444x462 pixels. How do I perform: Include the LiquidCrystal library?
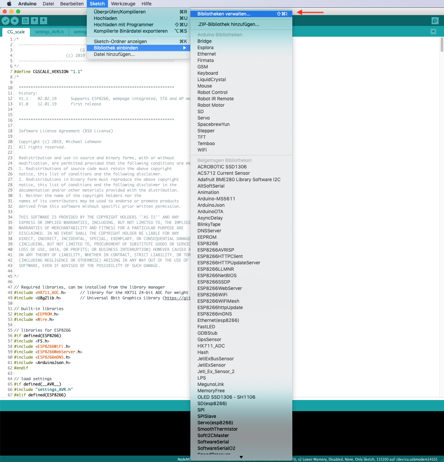click(x=241, y=79)
